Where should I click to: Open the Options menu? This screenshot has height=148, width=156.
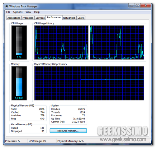[18, 12]
